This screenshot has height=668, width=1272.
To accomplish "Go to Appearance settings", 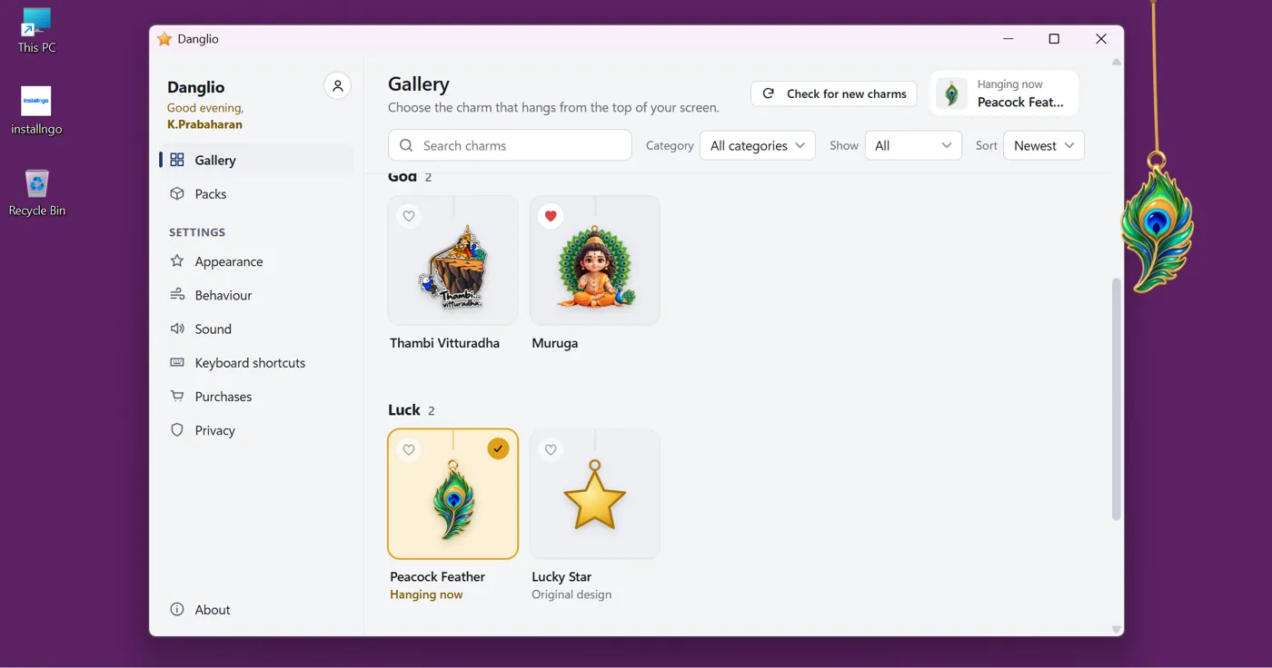I will 256,261.
